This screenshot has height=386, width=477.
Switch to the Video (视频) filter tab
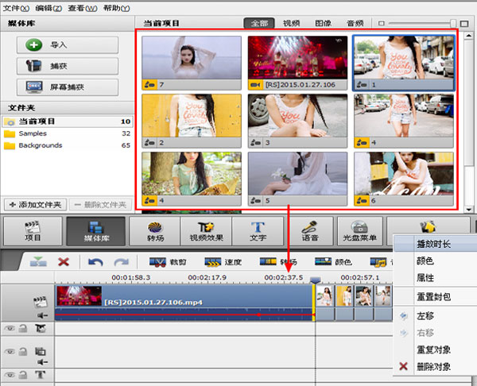tap(291, 23)
